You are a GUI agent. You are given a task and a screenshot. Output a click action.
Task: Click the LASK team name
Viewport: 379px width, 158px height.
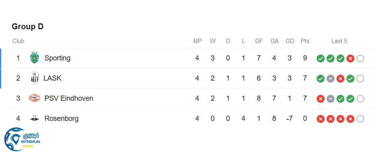point(52,78)
